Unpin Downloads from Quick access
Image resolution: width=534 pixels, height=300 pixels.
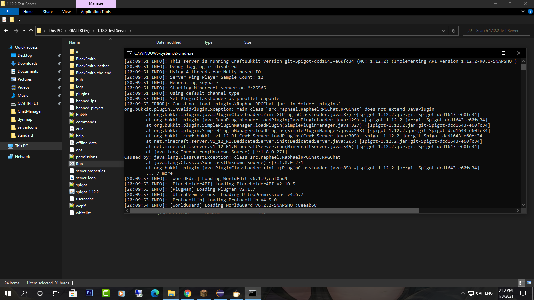[59, 63]
